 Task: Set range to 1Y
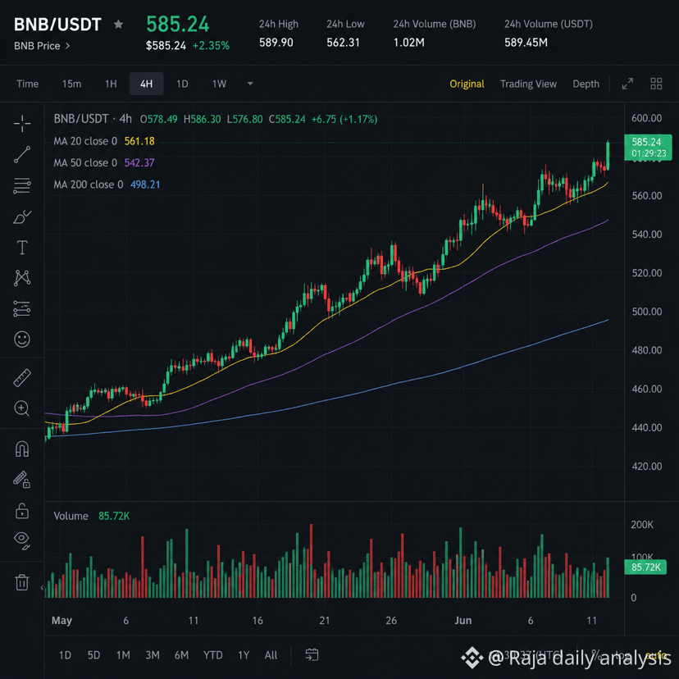(244, 655)
